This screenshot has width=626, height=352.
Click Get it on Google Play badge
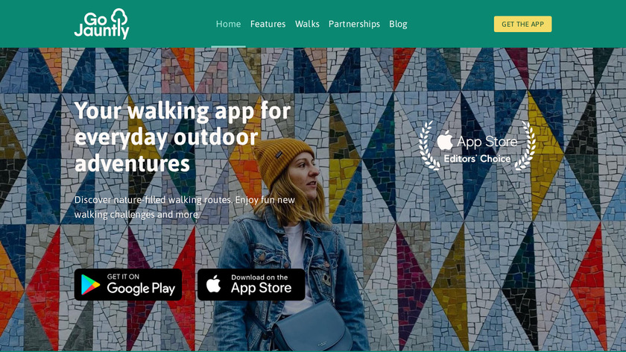click(x=128, y=284)
